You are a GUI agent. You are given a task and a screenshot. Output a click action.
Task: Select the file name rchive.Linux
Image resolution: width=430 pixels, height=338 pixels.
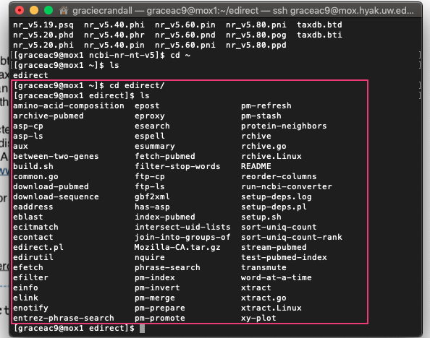(271, 156)
